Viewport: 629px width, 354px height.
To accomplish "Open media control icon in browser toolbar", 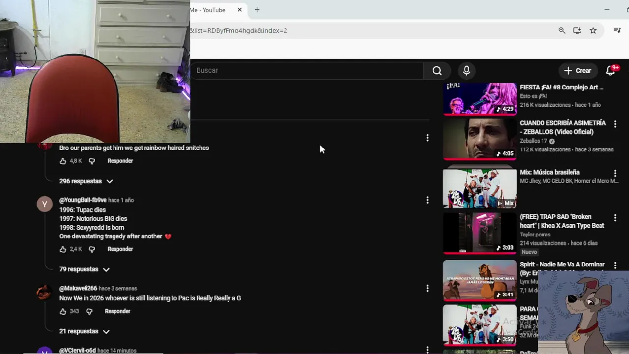I will [x=618, y=30].
